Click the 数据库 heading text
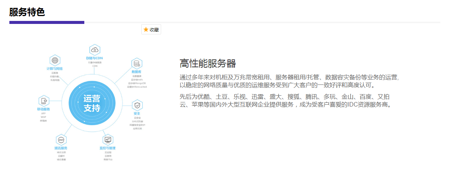 click(x=136, y=71)
